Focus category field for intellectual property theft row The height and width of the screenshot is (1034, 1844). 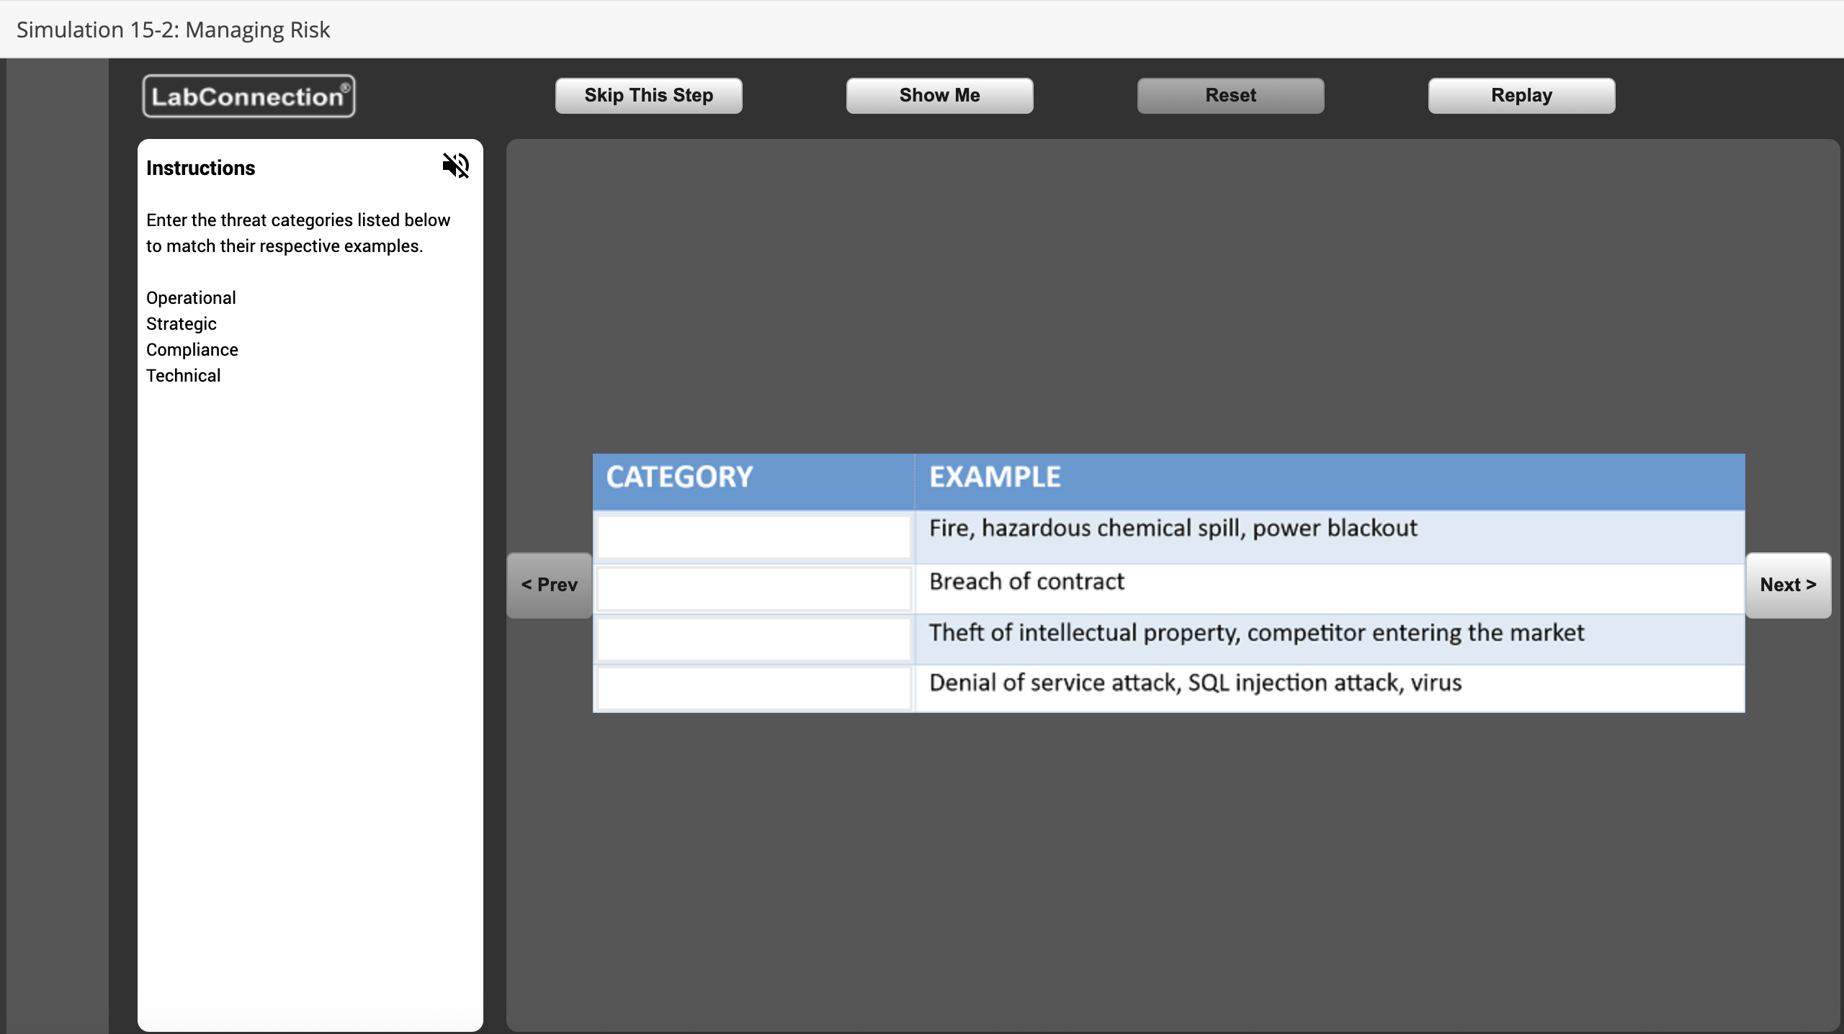point(753,639)
